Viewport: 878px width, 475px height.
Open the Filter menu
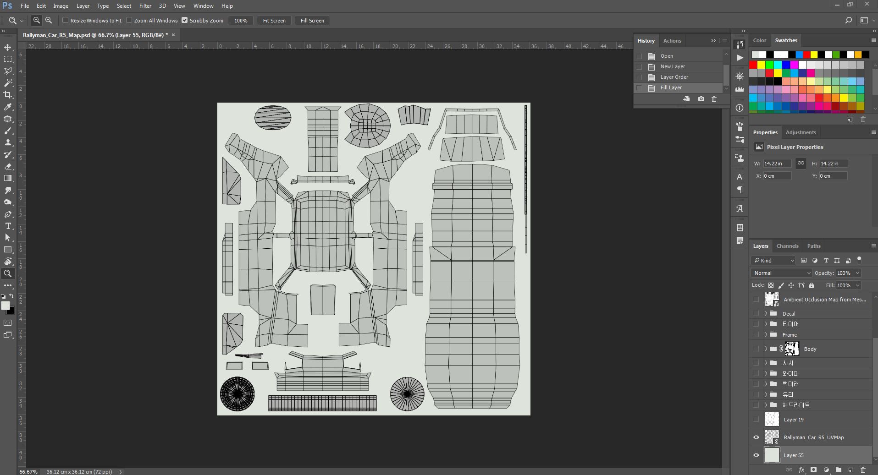(145, 6)
